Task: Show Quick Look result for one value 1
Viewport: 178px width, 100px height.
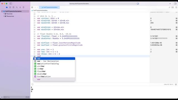Action: 176,49
